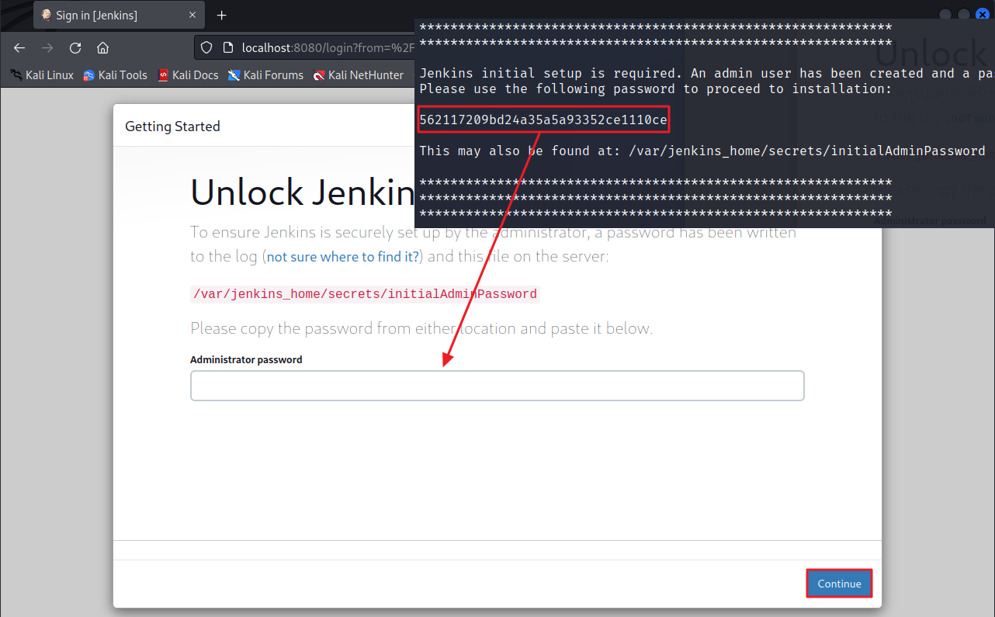Screen dimensions: 995x617
Task: Open the Kali NetHunter bookmark
Action: (x=358, y=75)
